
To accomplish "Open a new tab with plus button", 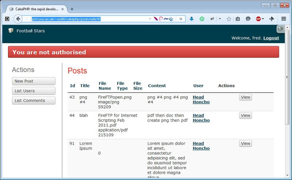I will pyautogui.click(x=72, y=9).
